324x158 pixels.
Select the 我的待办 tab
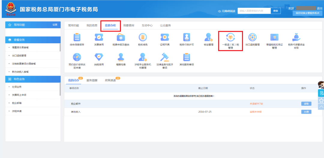click(73, 81)
